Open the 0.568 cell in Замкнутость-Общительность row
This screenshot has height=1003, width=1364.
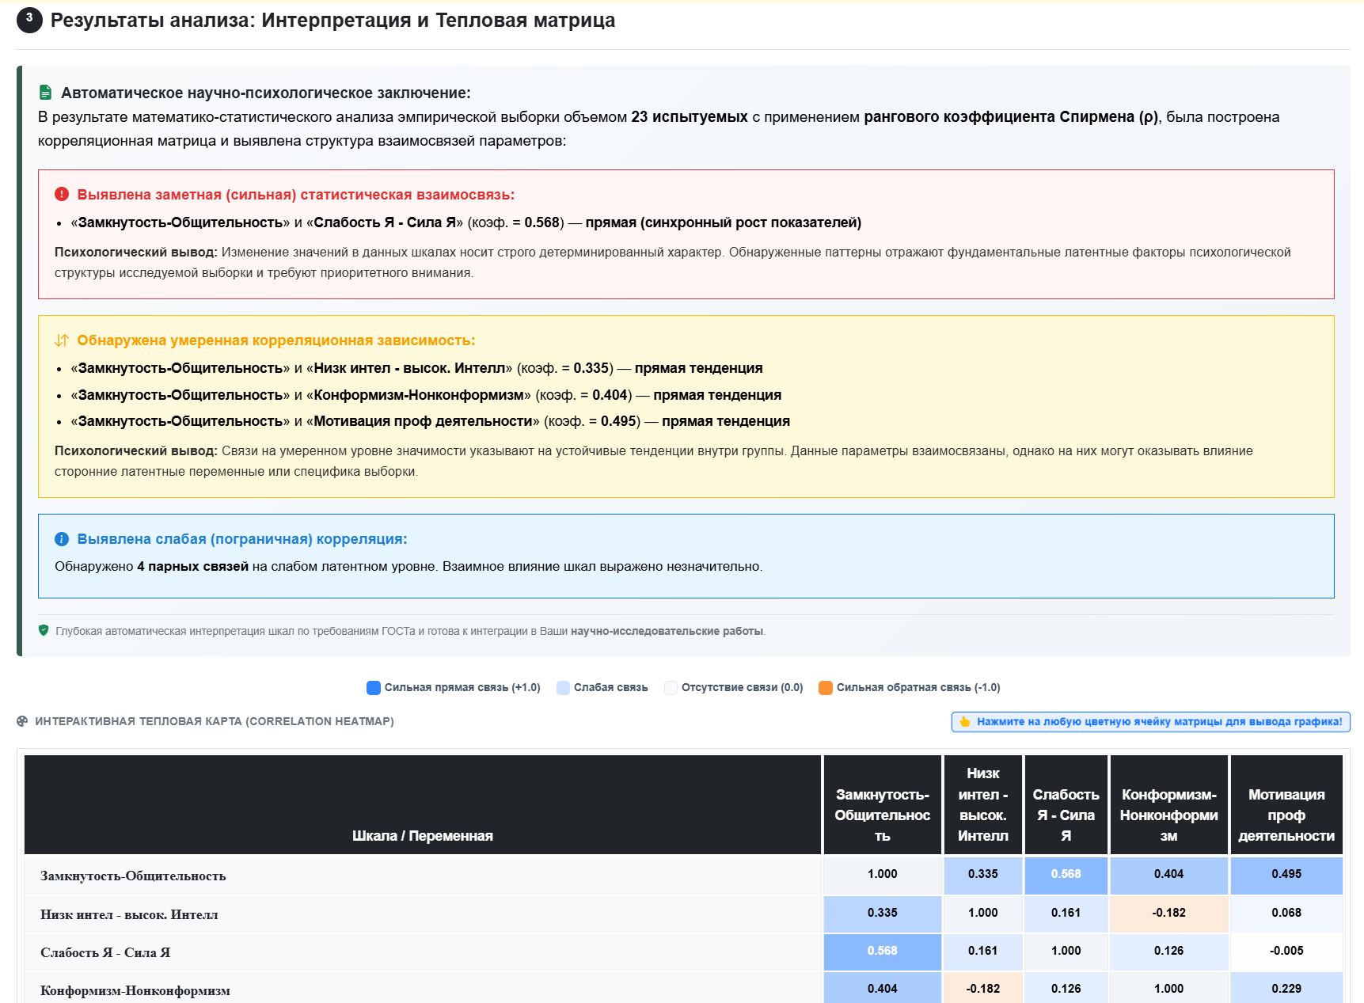tap(1066, 875)
